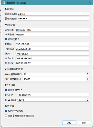Increase Web 服务器端口 with up arrow
The image size is (94, 128).
pyautogui.click(x=87, y=73)
